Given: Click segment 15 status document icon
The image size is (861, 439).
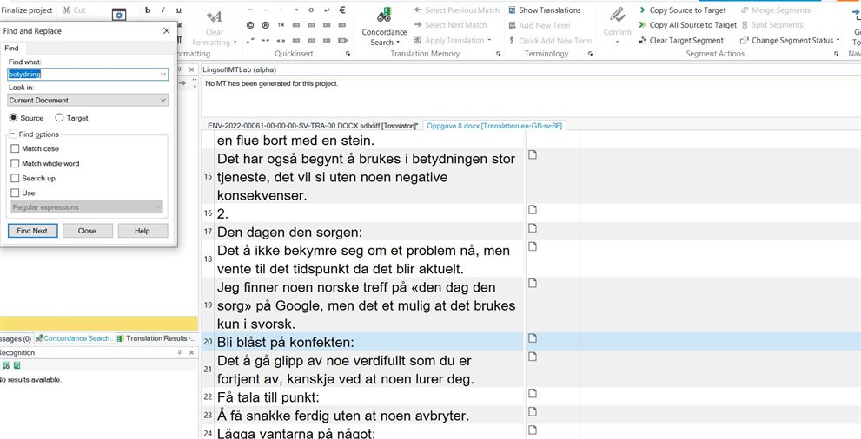Looking at the screenshot, I should [532, 155].
